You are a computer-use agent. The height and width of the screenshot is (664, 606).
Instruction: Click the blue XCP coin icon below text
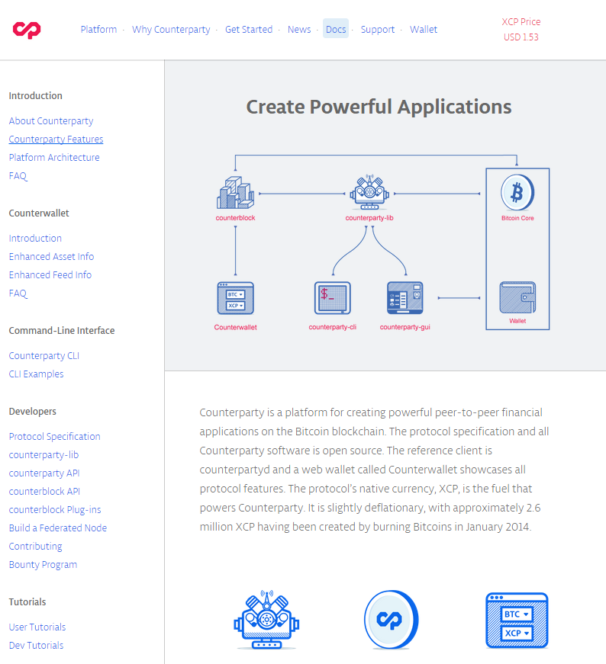(391, 620)
